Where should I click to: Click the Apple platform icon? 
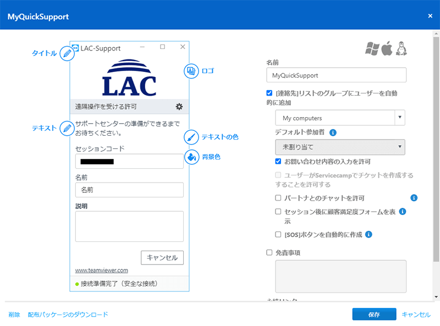(387, 48)
